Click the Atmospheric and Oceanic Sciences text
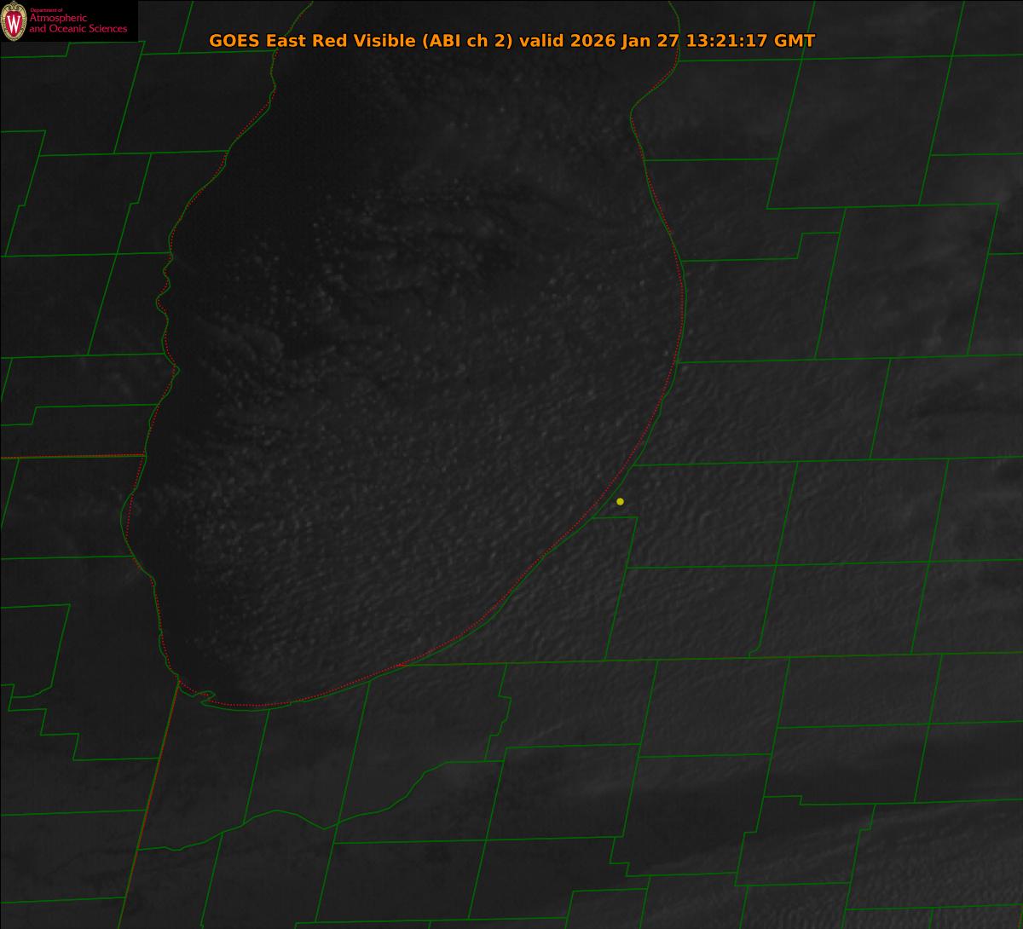Screen dimensions: 1023x929 coord(78,24)
